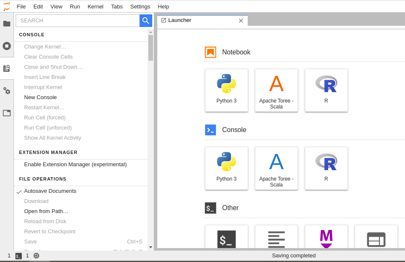Open the Help menu

point(163,6)
